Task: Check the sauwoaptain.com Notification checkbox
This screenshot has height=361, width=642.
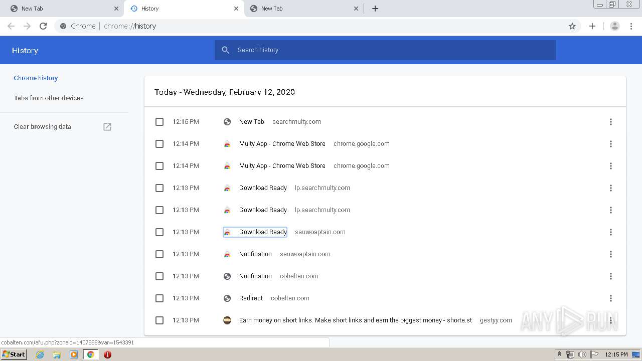Action: pos(159,254)
